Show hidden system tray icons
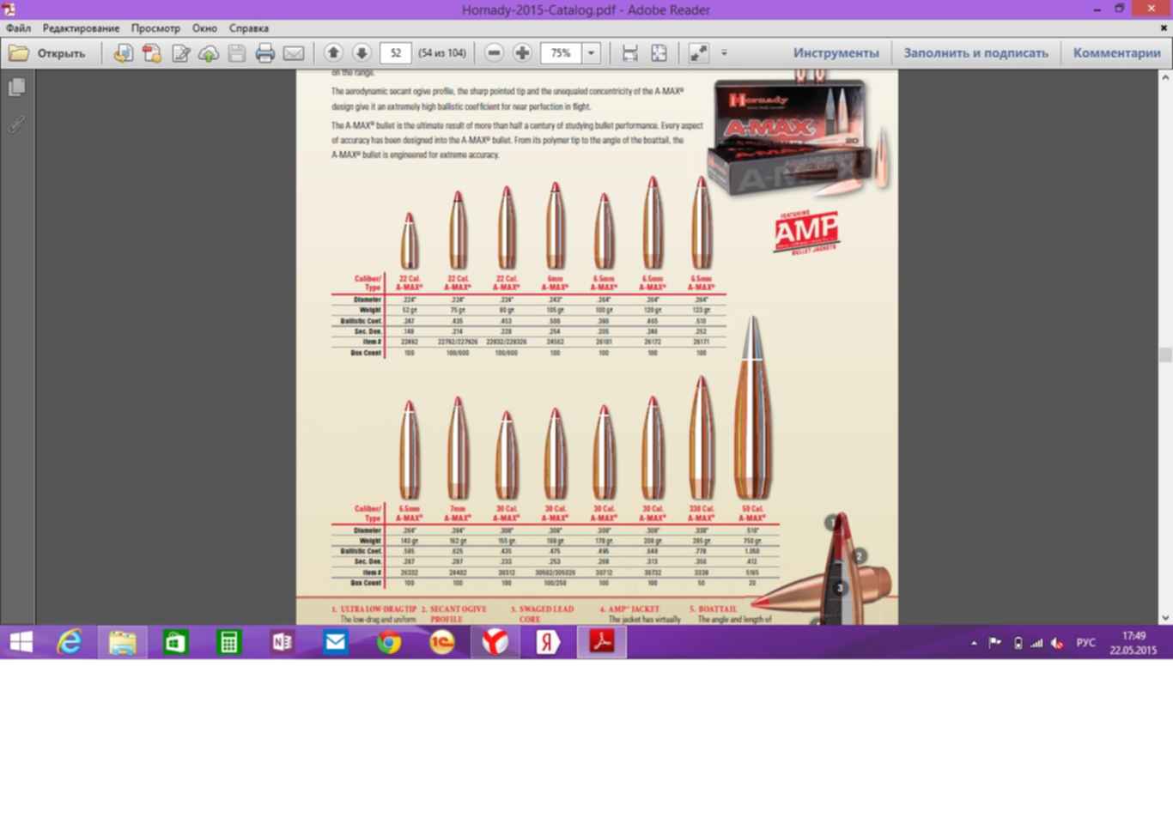 [x=974, y=643]
